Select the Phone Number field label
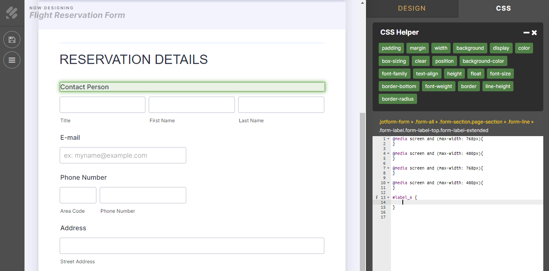Viewport: 549px width, 271px height. (x=84, y=178)
